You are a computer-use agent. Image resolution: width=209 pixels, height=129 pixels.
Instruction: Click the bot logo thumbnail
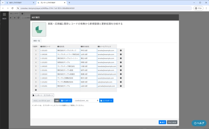click(39, 29)
